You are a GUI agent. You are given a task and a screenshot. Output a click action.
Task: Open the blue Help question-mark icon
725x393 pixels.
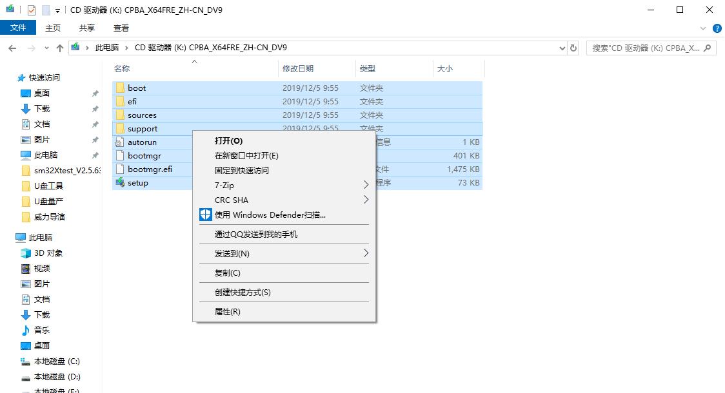pyautogui.click(x=716, y=28)
